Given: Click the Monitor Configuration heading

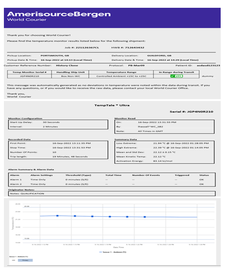Looking at the screenshot, I should 25,118.
